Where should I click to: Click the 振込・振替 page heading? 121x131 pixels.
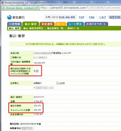click(x=17, y=36)
